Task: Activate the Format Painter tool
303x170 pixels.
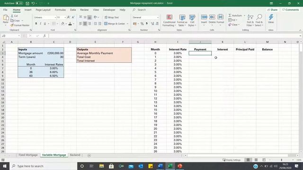Action: (20, 25)
